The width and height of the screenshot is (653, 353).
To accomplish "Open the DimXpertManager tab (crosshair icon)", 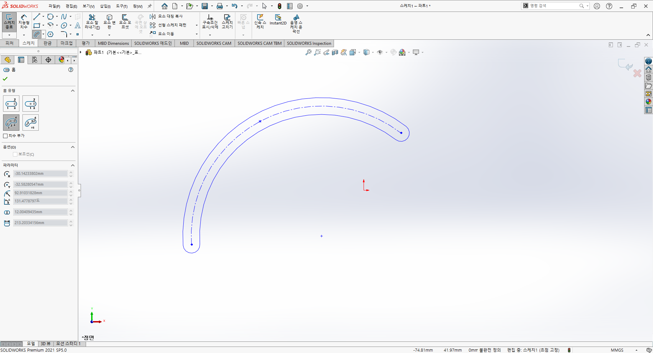I will (48, 60).
